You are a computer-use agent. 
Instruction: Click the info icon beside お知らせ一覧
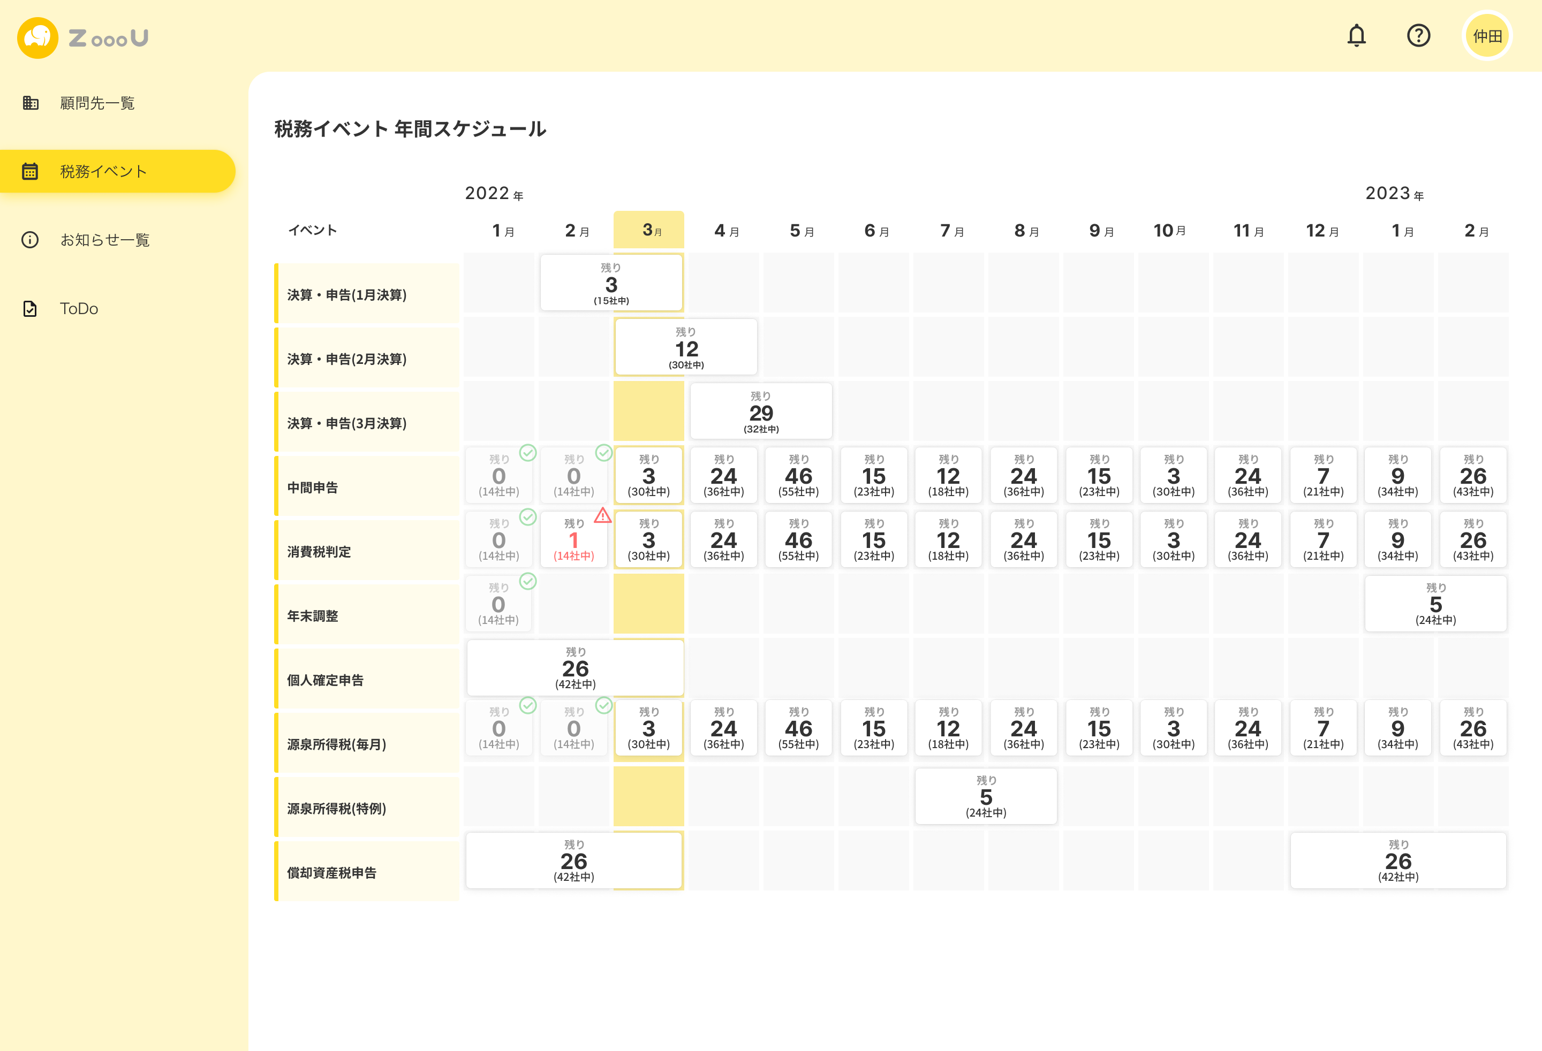31,240
